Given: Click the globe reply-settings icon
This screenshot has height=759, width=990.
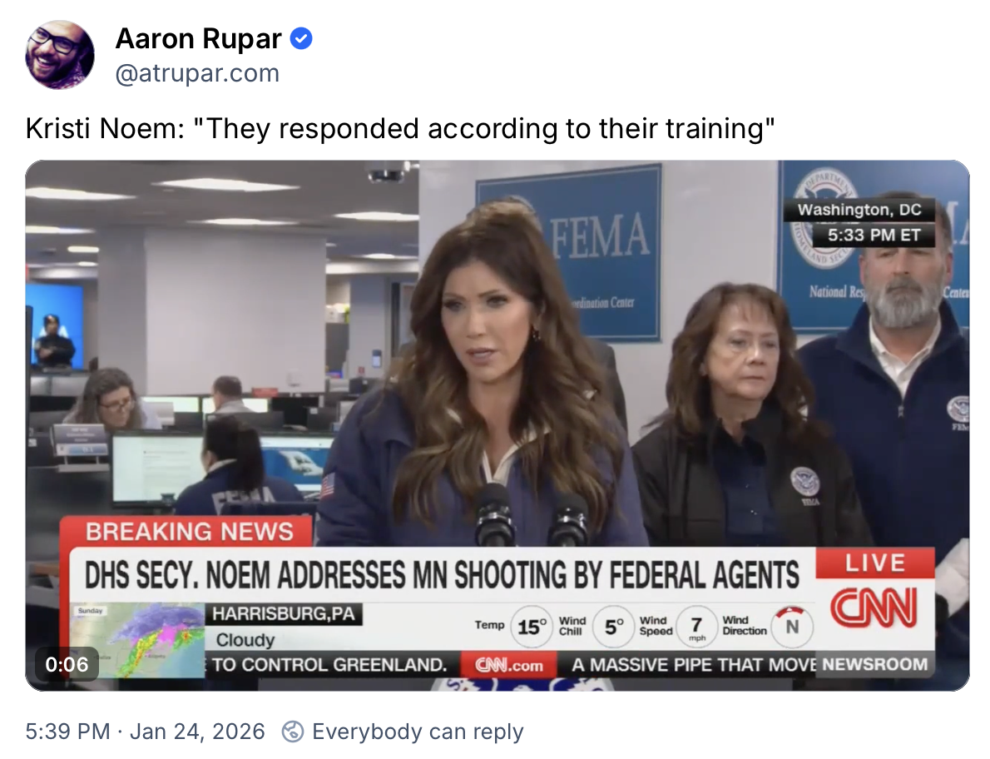Looking at the screenshot, I should click(292, 732).
